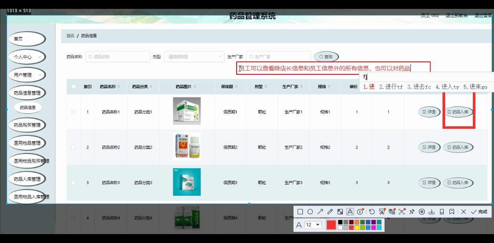
Task: Tick the checkbox for row 药品名称3
Action: click(73, 183)
